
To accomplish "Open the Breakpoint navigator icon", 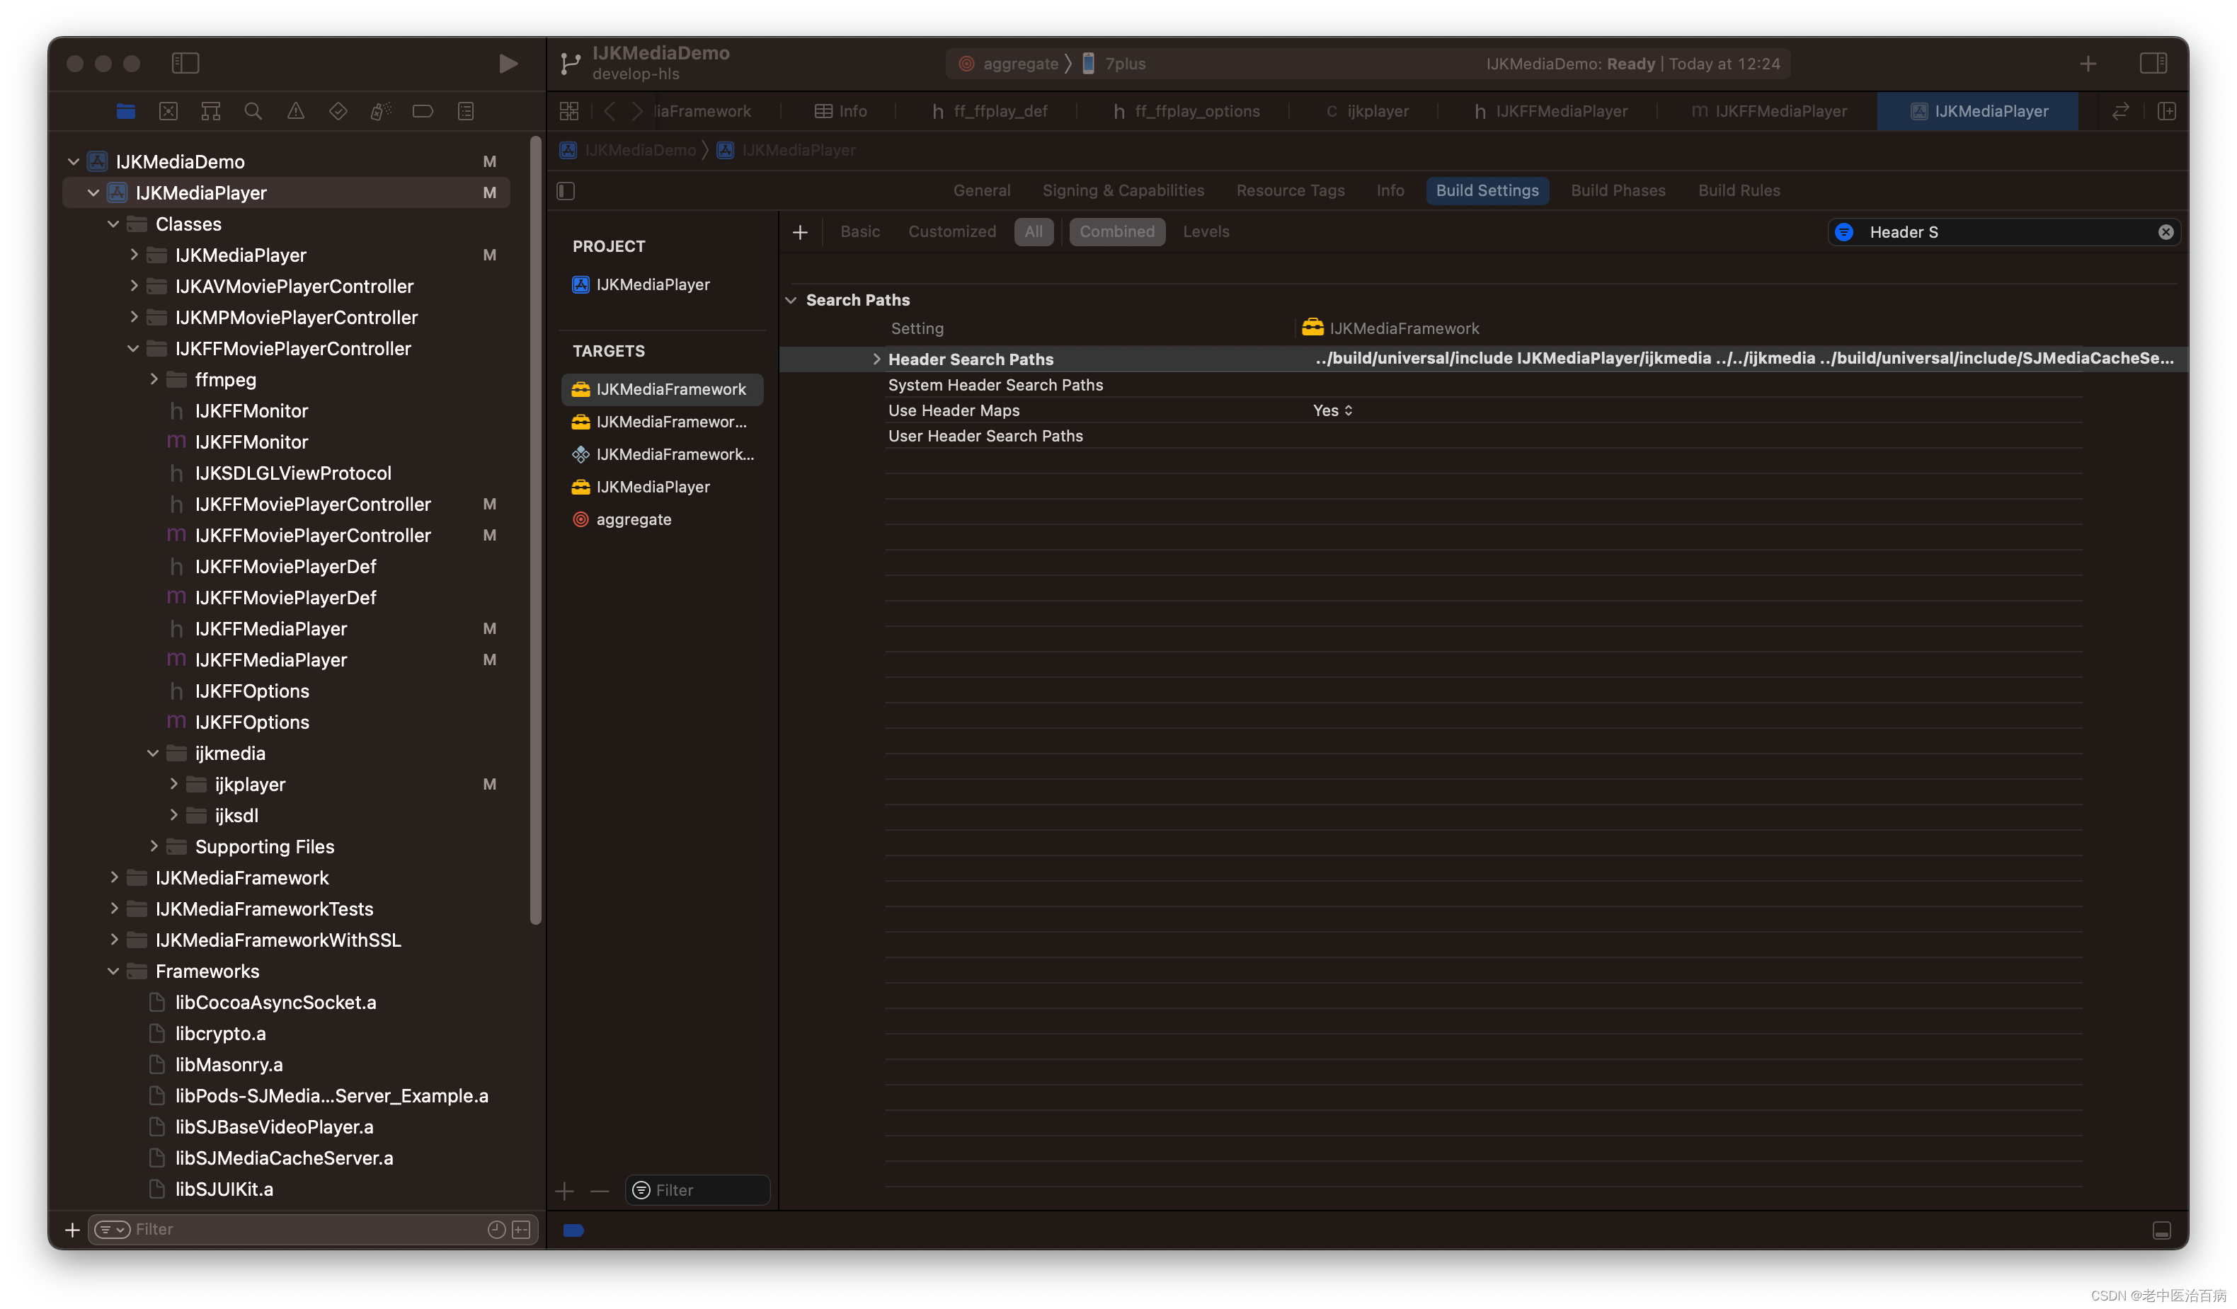I will pyautogui.click(x=423, y=111).
